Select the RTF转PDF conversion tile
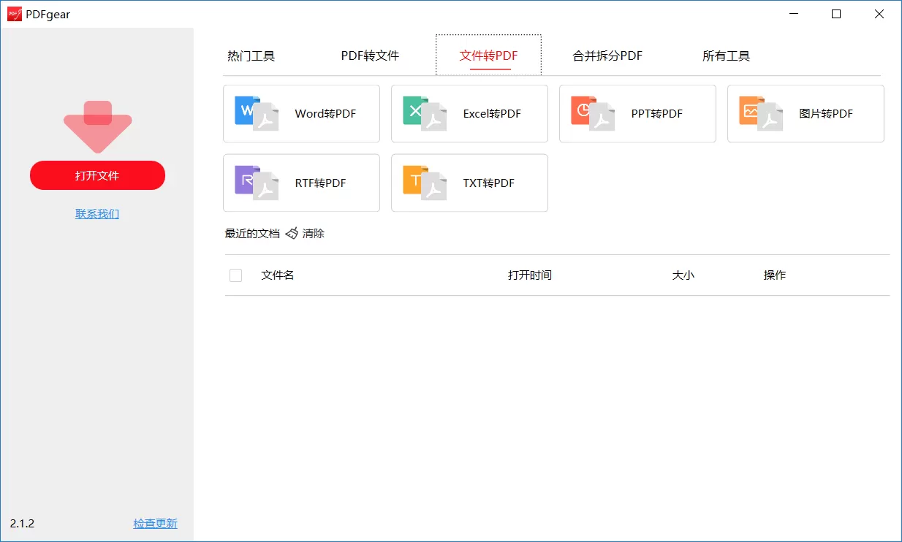The image size is (902, 542). coord(301,183)
